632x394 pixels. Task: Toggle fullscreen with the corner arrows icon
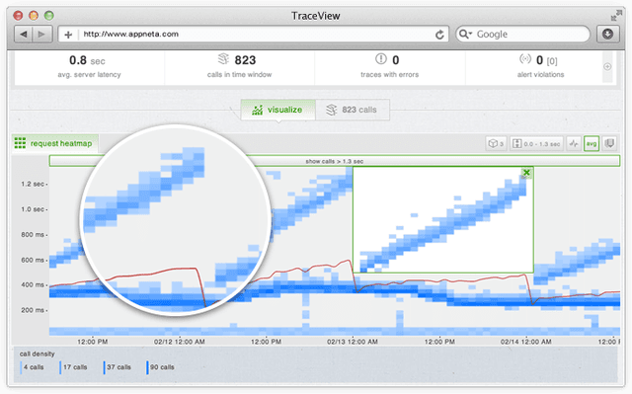pyautogui.click(x=616, y=16)
